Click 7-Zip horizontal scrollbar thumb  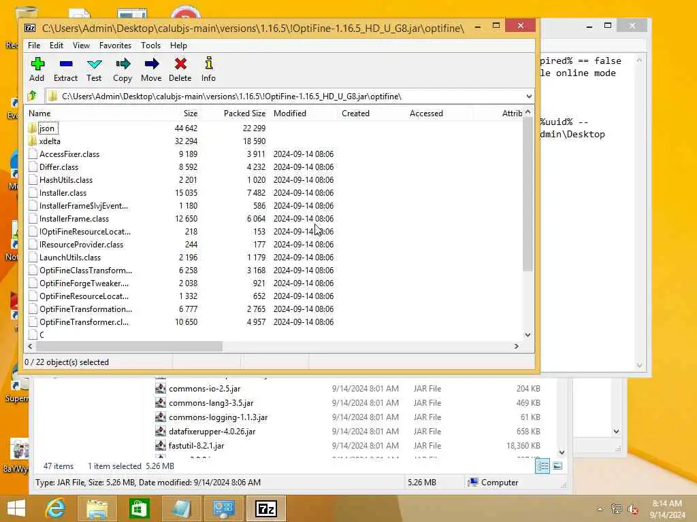(x=129, y=347)
